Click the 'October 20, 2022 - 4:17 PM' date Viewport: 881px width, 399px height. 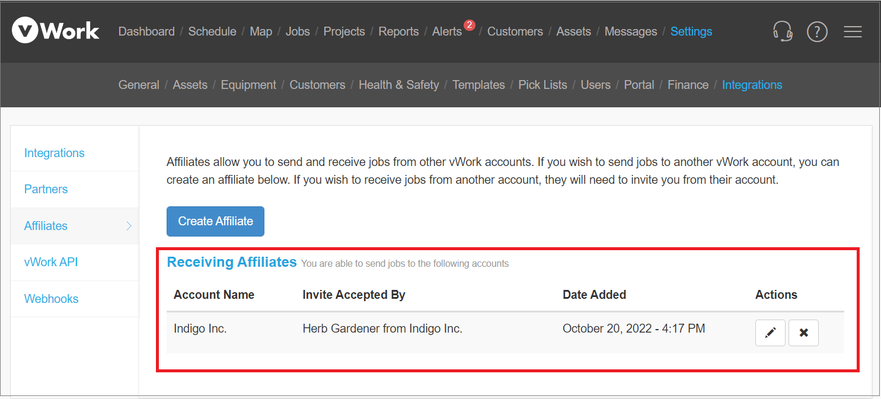634,328
